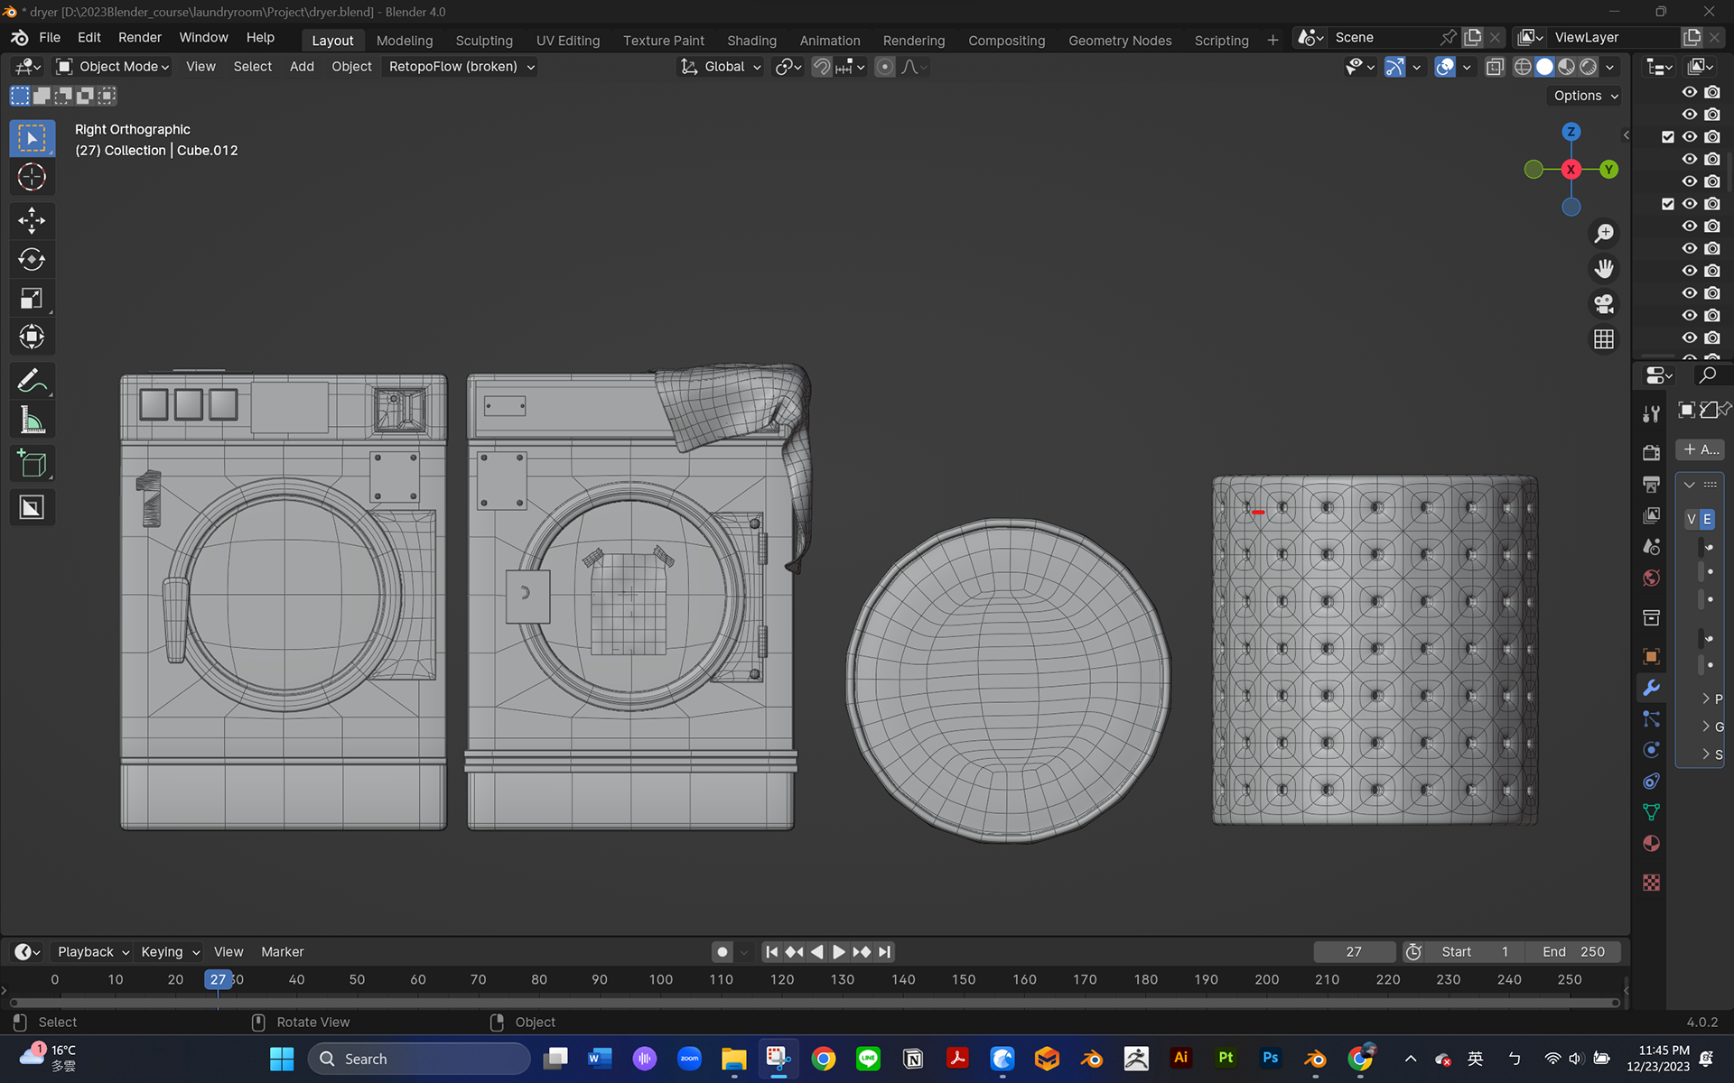The width and height of the screenshot is (1734, 1083).
Task: Toggle the snapping magnet
Action: pyautogui.click(x=821, y=67)
